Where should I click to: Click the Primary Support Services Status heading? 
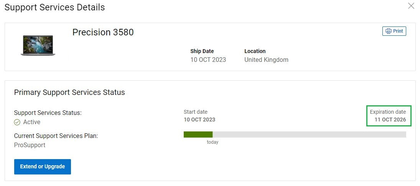point(69,92)
